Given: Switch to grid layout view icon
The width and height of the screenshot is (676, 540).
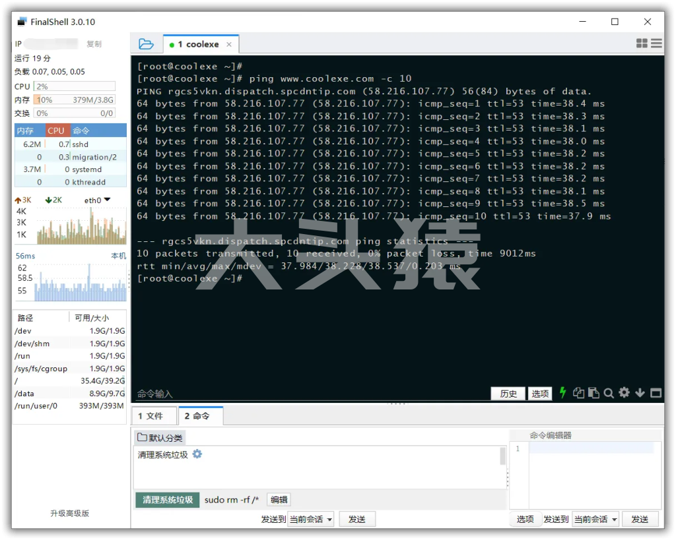Looking at the screenshot, I should point(642,44).
